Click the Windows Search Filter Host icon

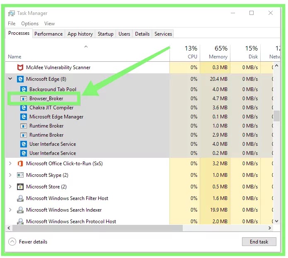click(x=20, y=198)
